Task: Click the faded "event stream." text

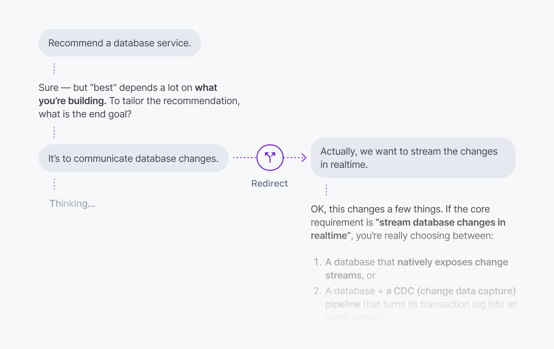Action: [x=354, y=317]
